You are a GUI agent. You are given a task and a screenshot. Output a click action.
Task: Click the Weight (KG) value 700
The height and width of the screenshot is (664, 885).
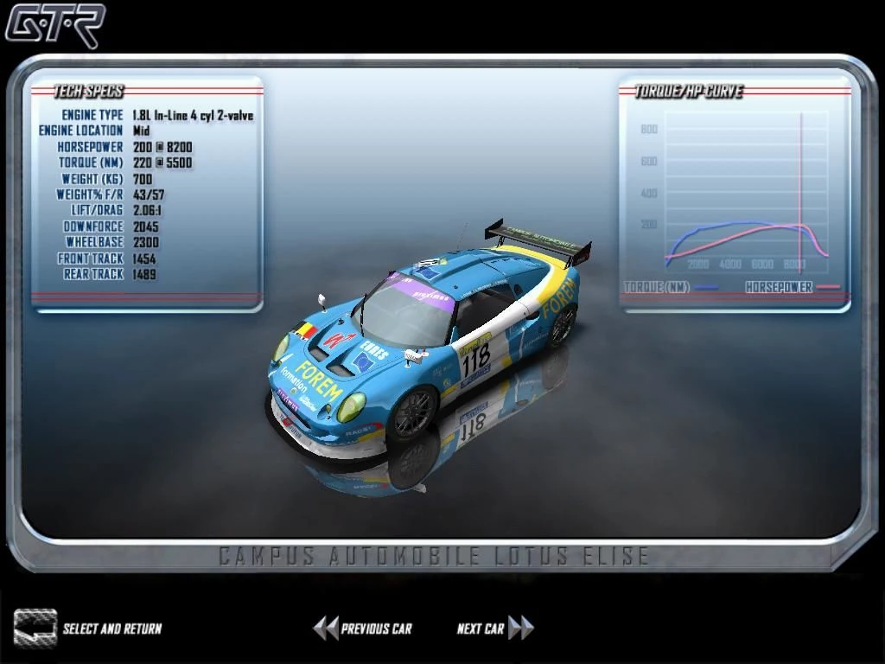click(x=143, y=179)
